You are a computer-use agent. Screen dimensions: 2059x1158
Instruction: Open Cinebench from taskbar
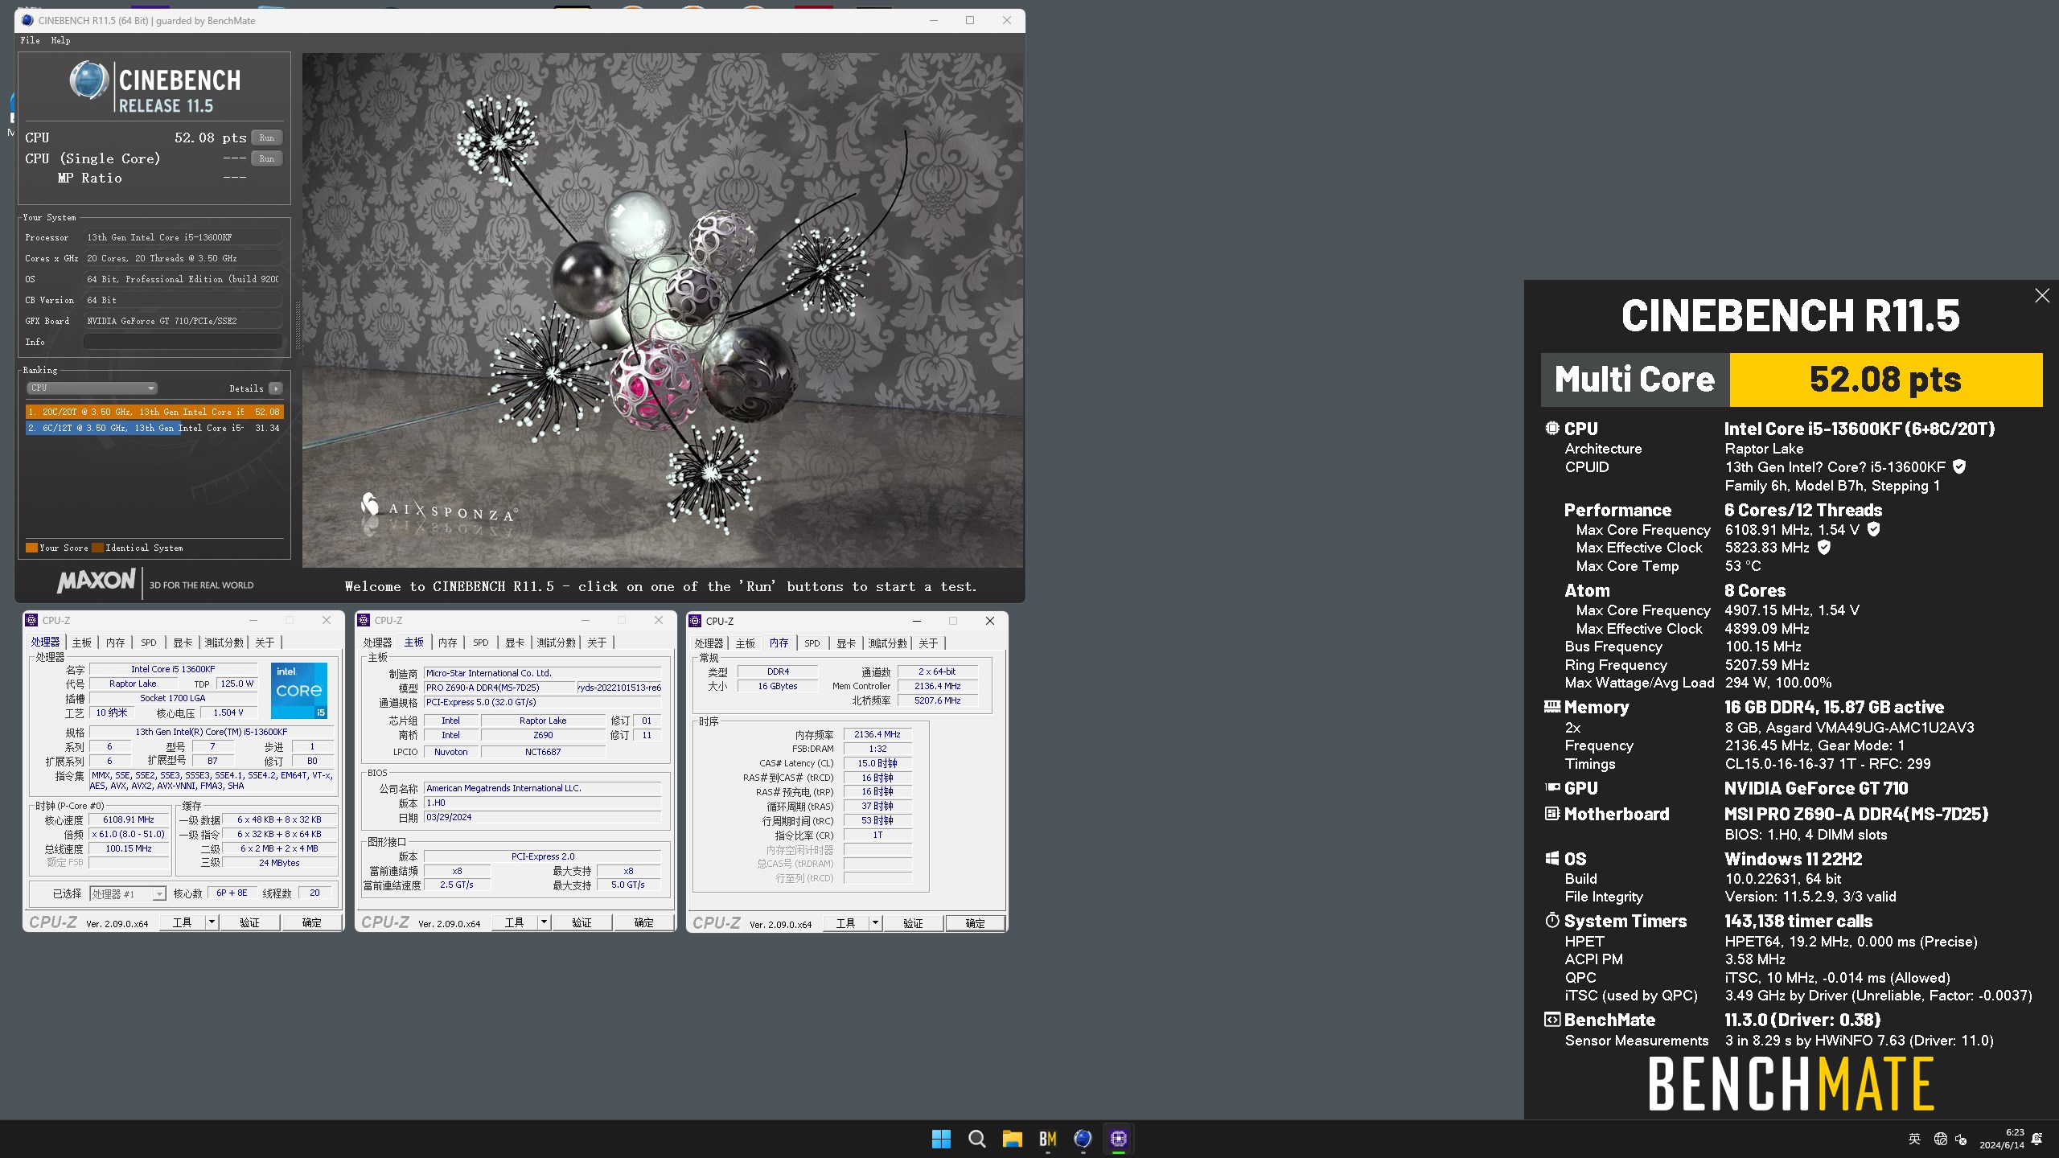point(1083,1139)
